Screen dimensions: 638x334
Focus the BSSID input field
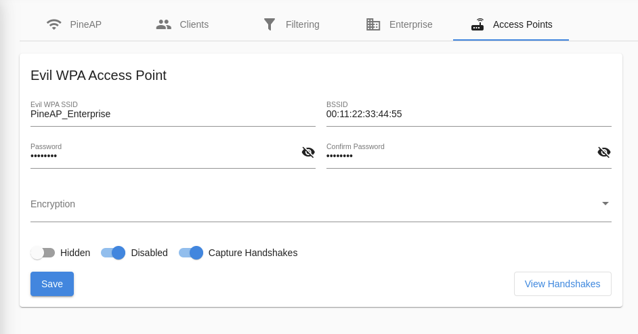coord(469,114)
